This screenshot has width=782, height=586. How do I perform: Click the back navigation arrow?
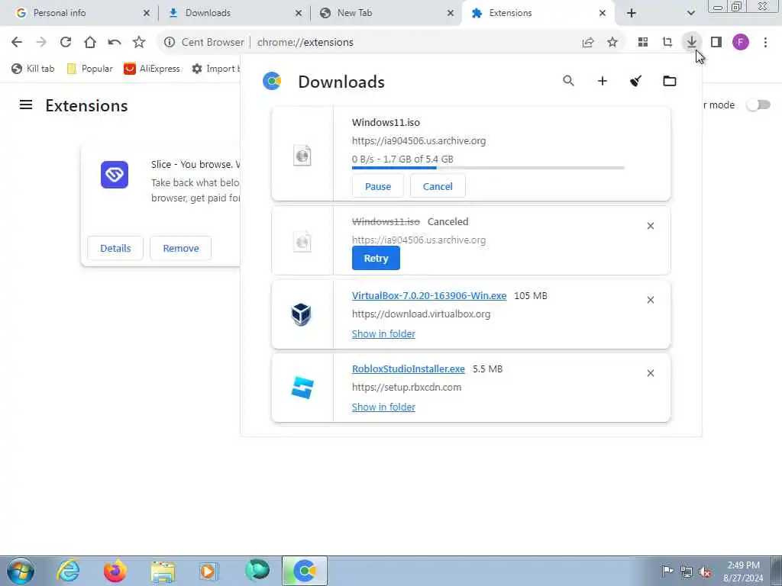[17, 43]
